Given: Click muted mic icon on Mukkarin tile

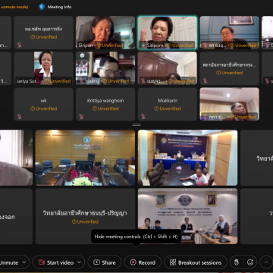Looking at the screenshot, I should pyautogui.click(x=143, y=117).
